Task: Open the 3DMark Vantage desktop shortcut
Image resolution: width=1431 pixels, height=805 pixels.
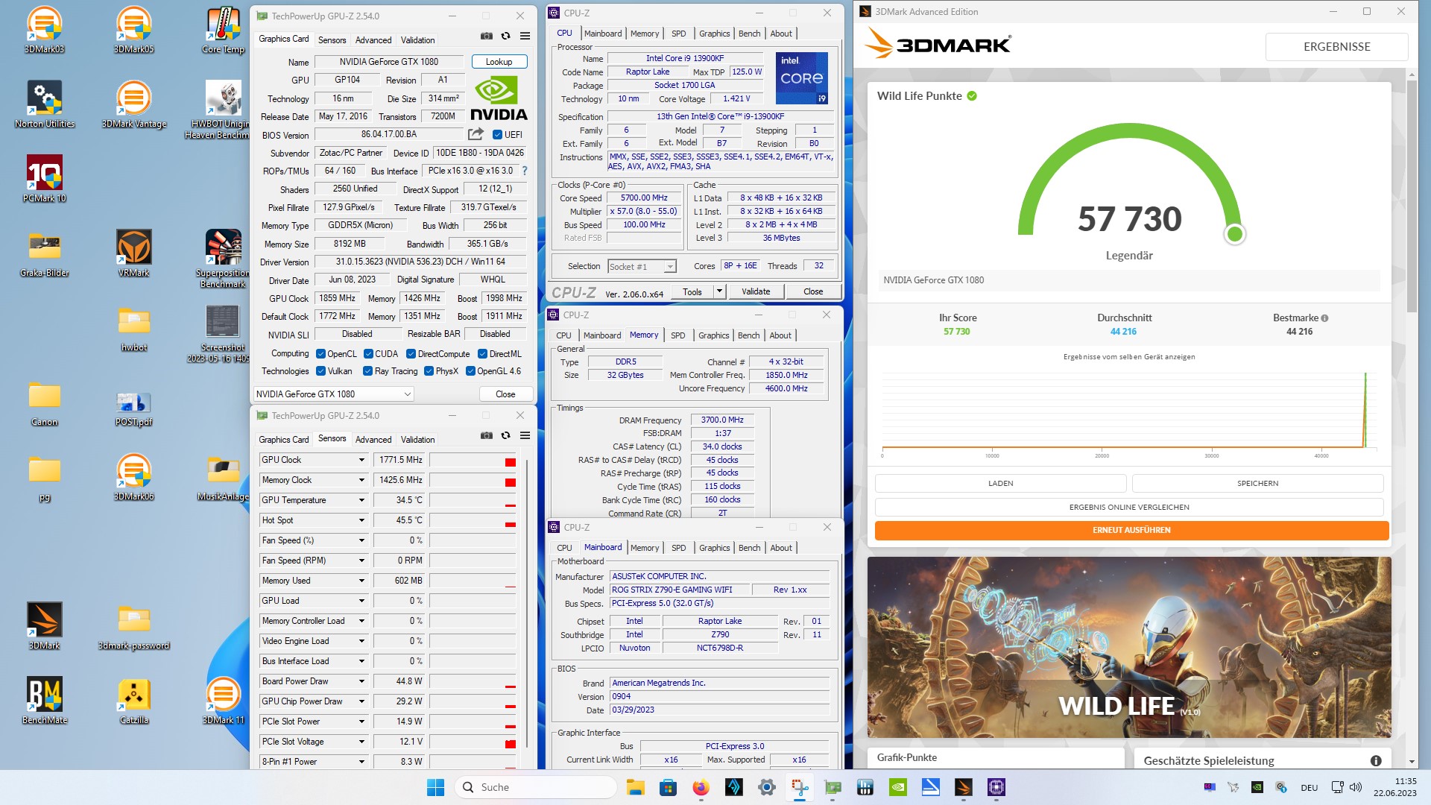Action: point(134,104)
